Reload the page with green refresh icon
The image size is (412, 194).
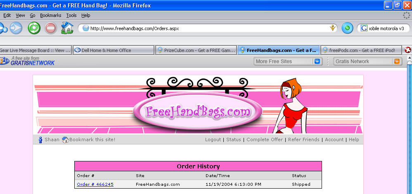click(34, 28)
